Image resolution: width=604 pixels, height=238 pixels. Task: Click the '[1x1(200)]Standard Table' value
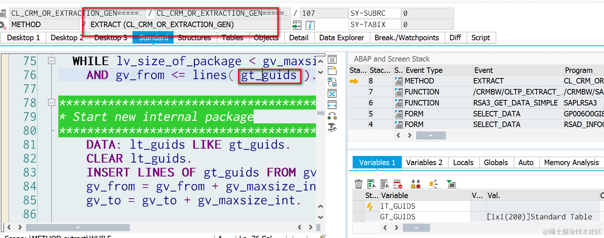click(539, 217)
